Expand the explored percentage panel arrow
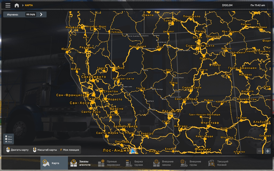Screen dimensions: 274x171 click(41, 14)
